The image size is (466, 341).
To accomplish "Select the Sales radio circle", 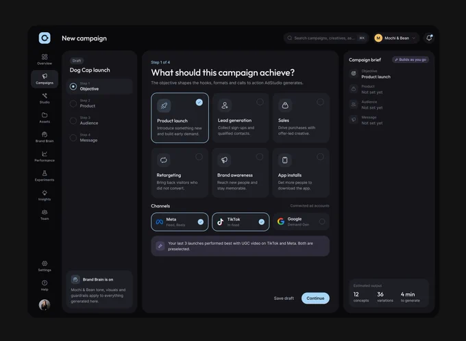I will tap(320, 102).
